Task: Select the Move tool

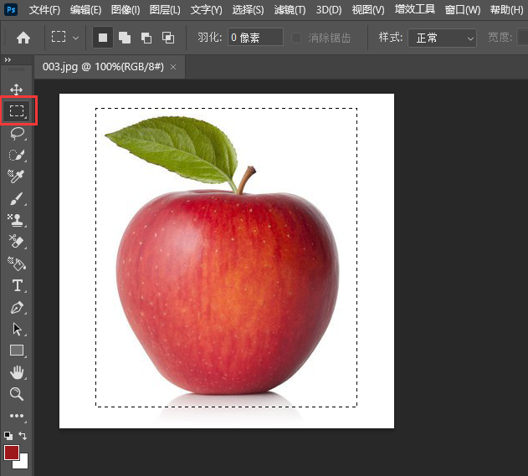Action: 16,89
